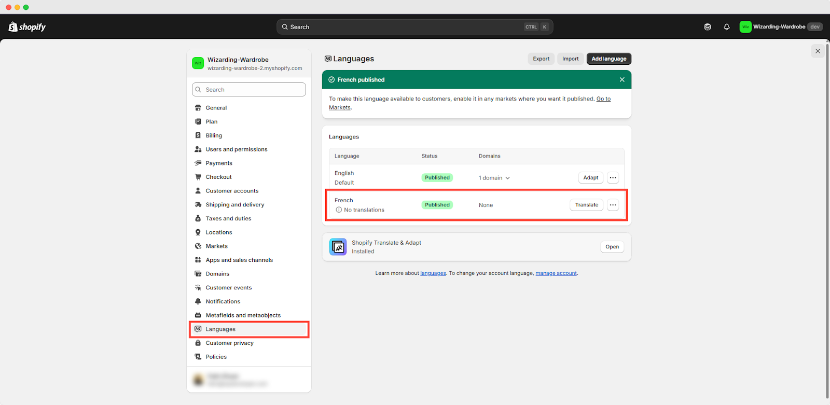Click the user profile at sidebar bottom
Screen dimensions: 830x405
[x=249, y=380]
